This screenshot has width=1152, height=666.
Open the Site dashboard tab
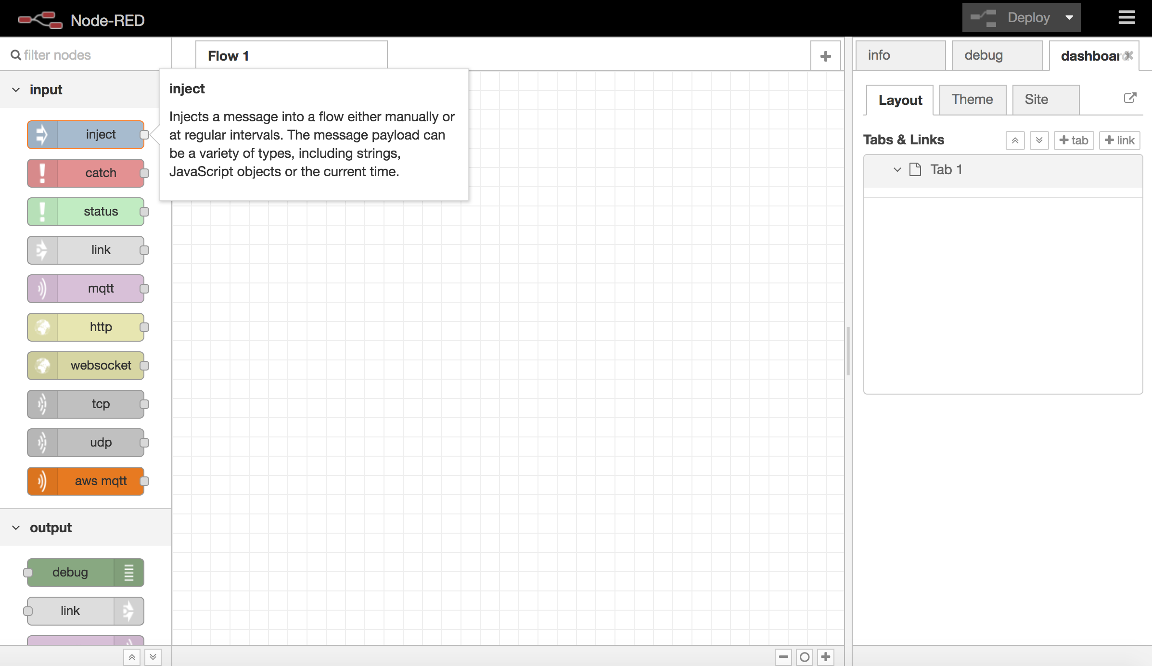click(1046, 100)
